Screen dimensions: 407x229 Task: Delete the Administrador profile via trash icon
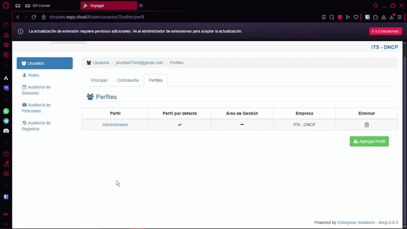(x=366, y=125)
